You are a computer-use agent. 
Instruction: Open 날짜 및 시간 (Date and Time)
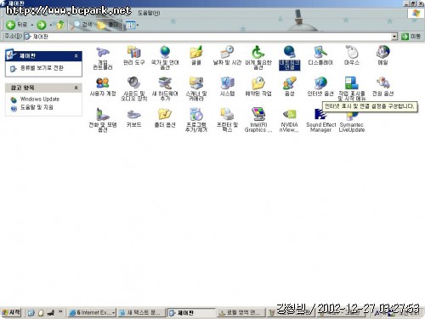click(227, 56)
